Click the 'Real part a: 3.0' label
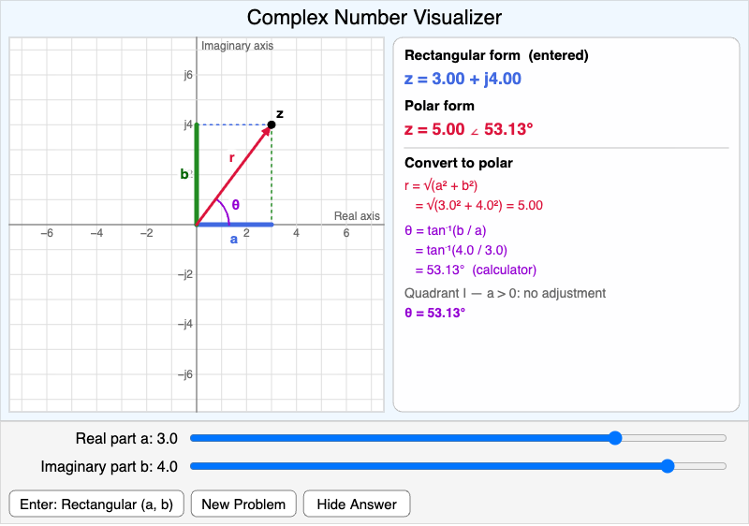 pyautogui.click(x=126, y=438)
